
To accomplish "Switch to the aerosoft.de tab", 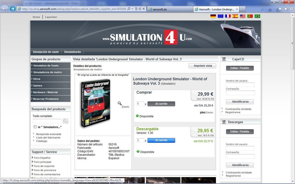I will [170, 9].
